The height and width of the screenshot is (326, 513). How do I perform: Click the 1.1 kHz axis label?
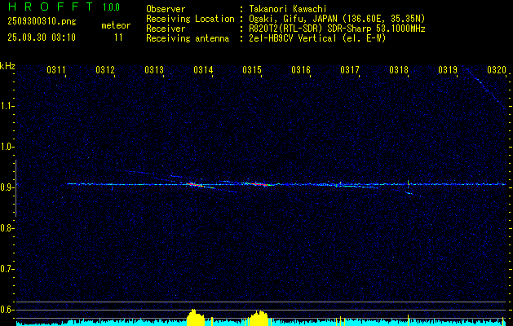(6, 106)
